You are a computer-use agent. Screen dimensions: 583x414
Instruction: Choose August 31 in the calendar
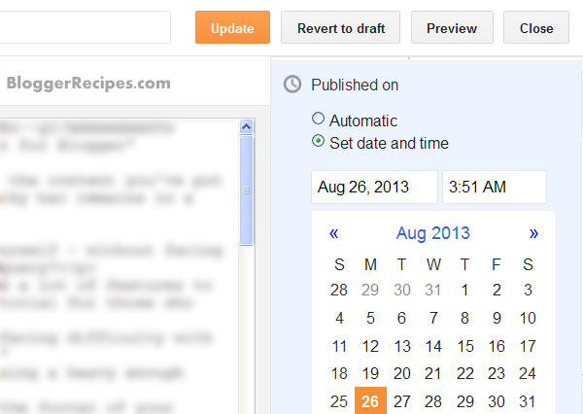[528, 401]
